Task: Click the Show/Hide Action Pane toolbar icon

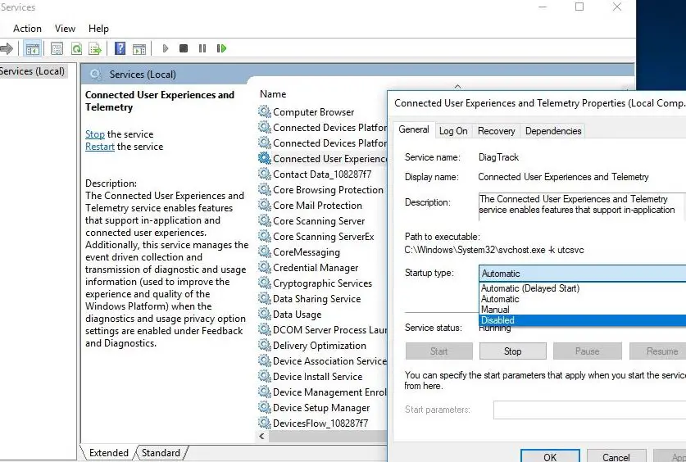Action: [x=139, y=48]
